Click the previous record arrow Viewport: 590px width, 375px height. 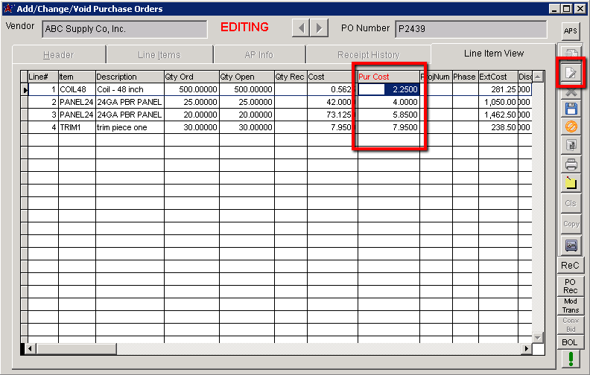point(301,28)
